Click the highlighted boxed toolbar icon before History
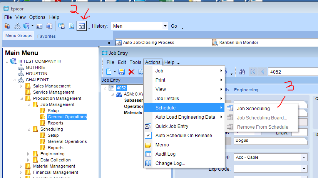The image size is (318, 178). (82, 26)
